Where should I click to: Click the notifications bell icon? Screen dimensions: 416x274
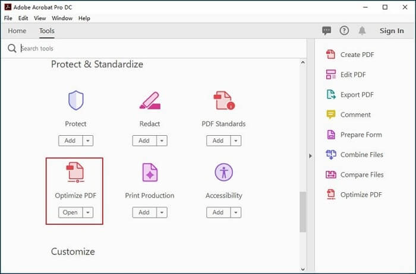[362, 31]
